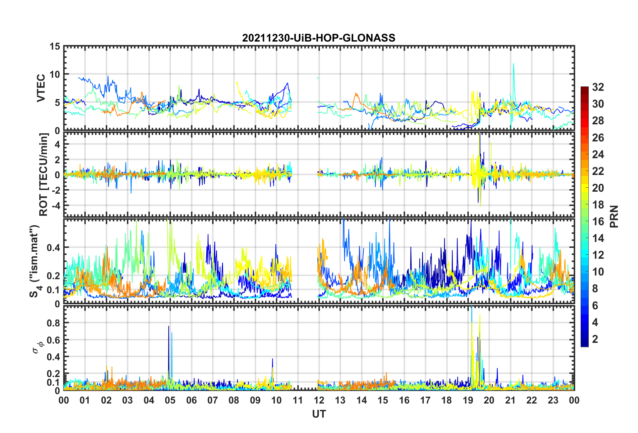
Task: Click UT axis hour label 11
Action: (x=298, y=400)
